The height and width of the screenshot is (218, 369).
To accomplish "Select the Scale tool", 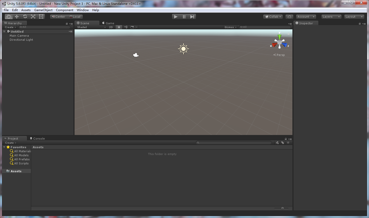I will coord(33,16).
